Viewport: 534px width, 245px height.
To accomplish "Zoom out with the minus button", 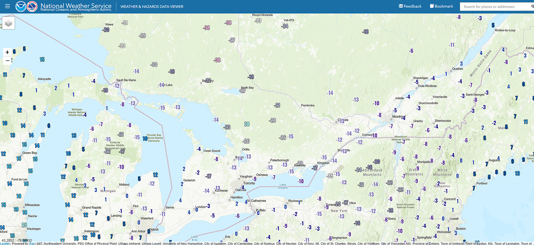I will (x=7, y=60).
